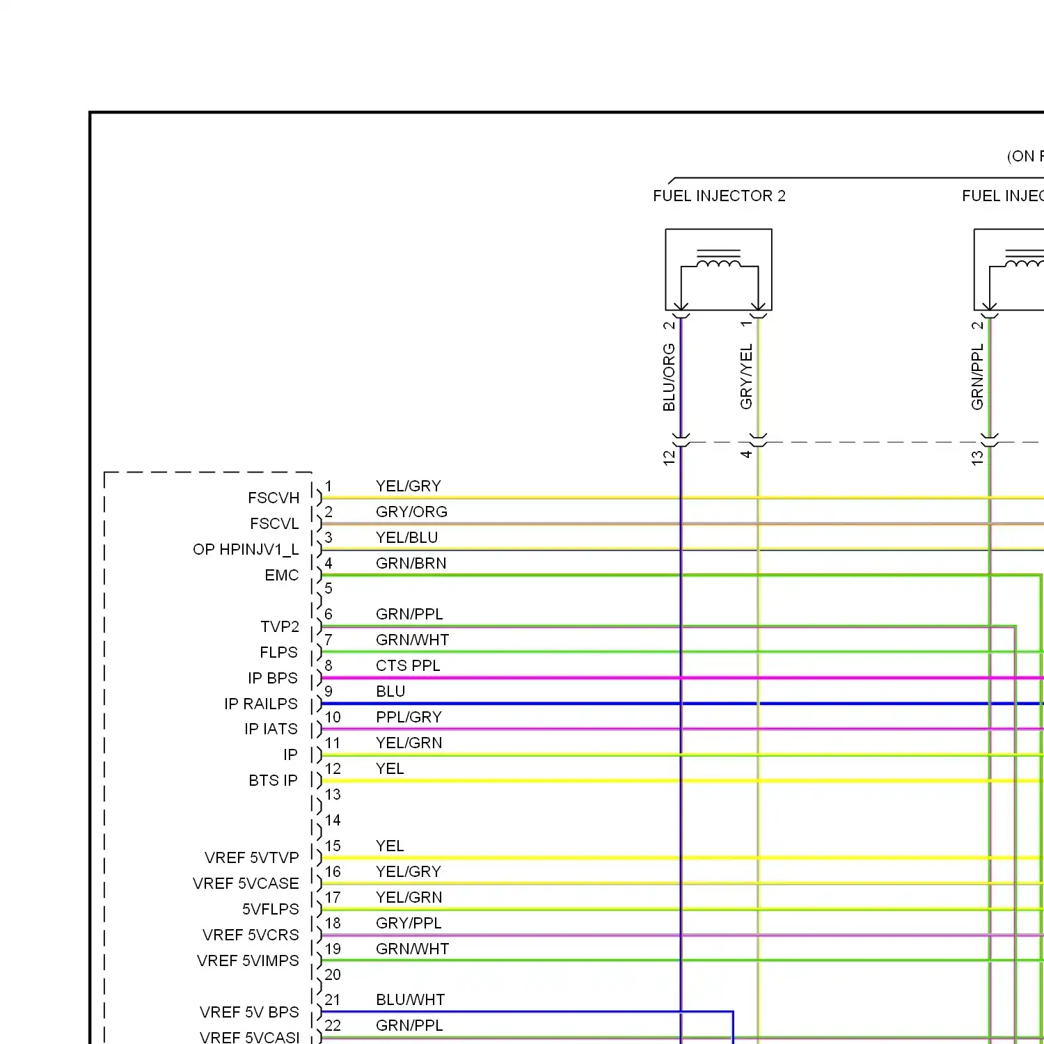Select the BLU/WHT wire label

coord(410,999)
